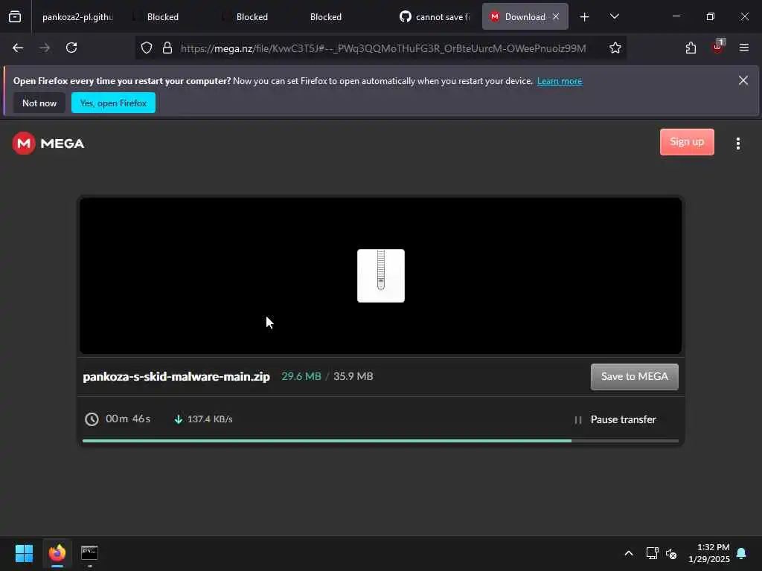Open tracking protection shield icon
The height and width of the screenshot is (571, 762).
(x=147, y=48)
